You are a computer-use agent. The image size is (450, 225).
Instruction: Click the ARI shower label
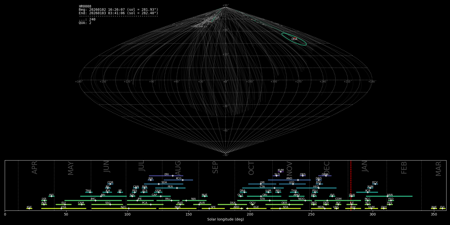coord(103,195)
